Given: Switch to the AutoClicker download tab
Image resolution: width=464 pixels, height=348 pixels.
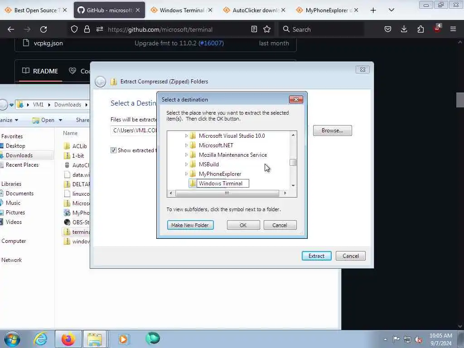Looking at the screenshot, I should (255, 10).
